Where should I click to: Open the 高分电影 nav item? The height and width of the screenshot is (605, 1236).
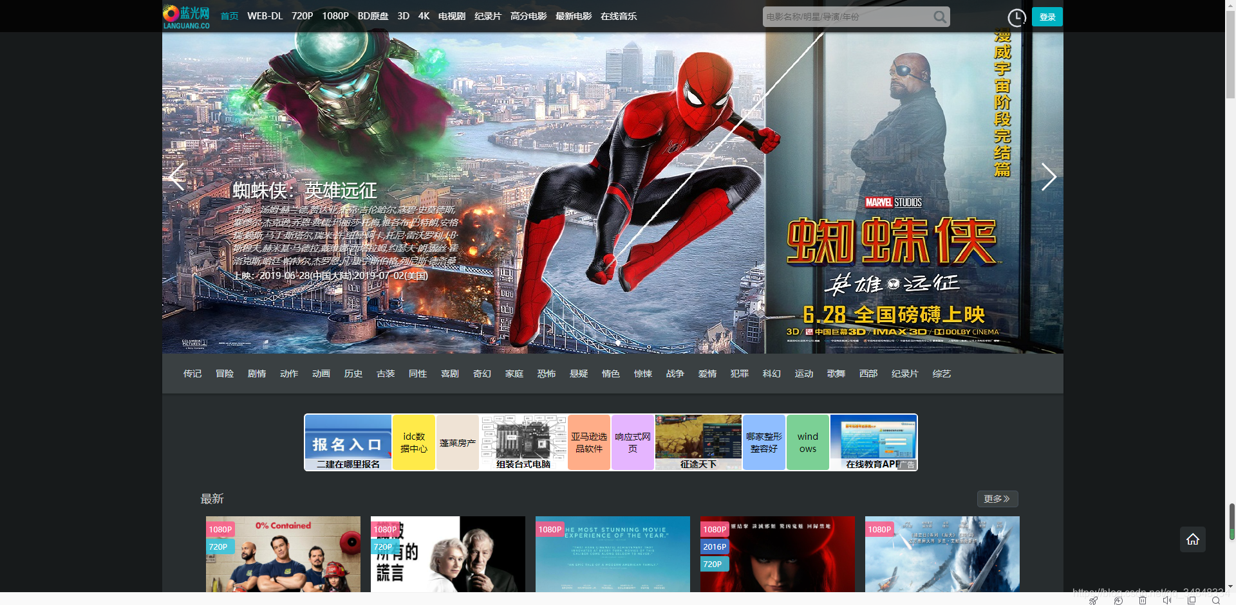click(529, 16)
